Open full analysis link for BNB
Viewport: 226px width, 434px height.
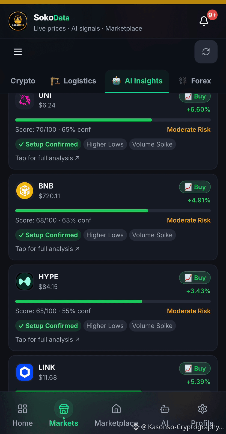47,249
